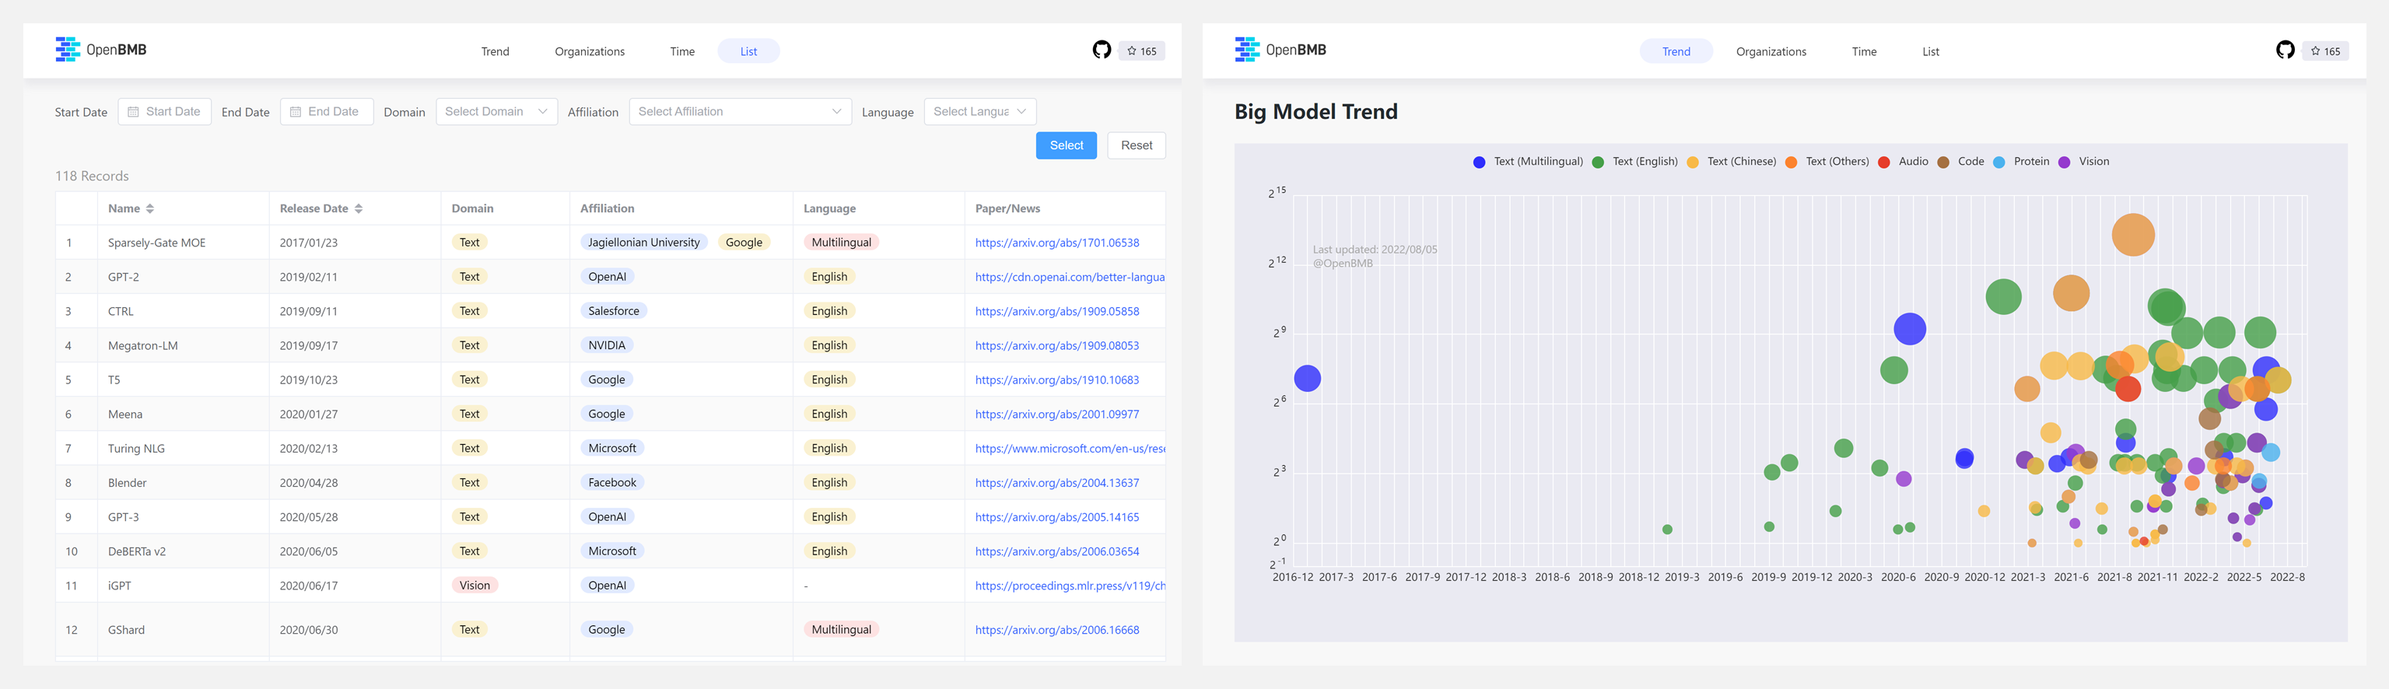Open iGPT proceedings.mlr.press link
The image size is (2389, 689).
pyautogui.click(x=1070, y=586)
